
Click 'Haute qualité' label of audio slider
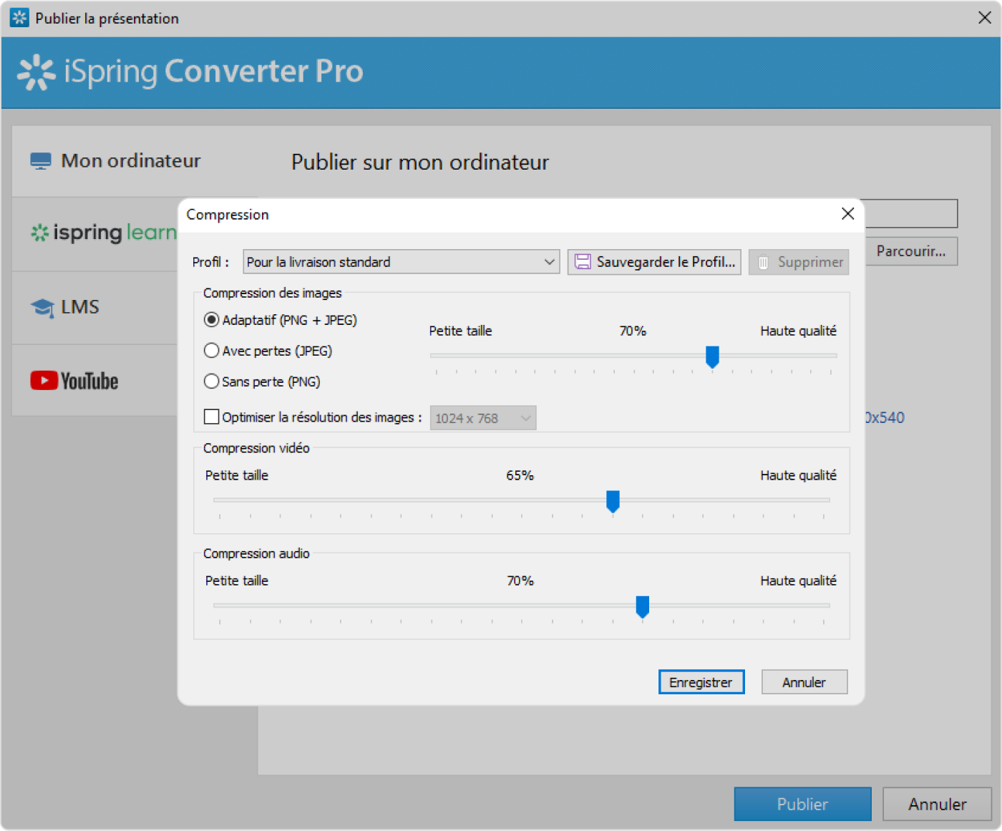[x=798, y=580]
